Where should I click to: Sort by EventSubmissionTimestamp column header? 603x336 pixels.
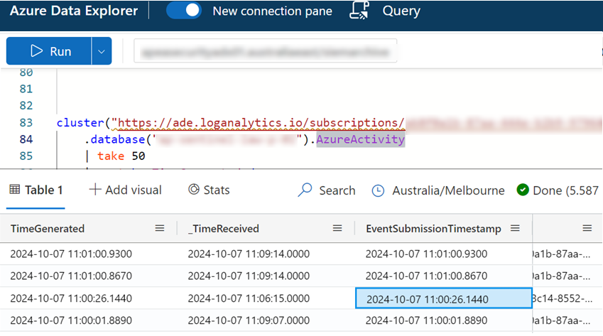433,229
